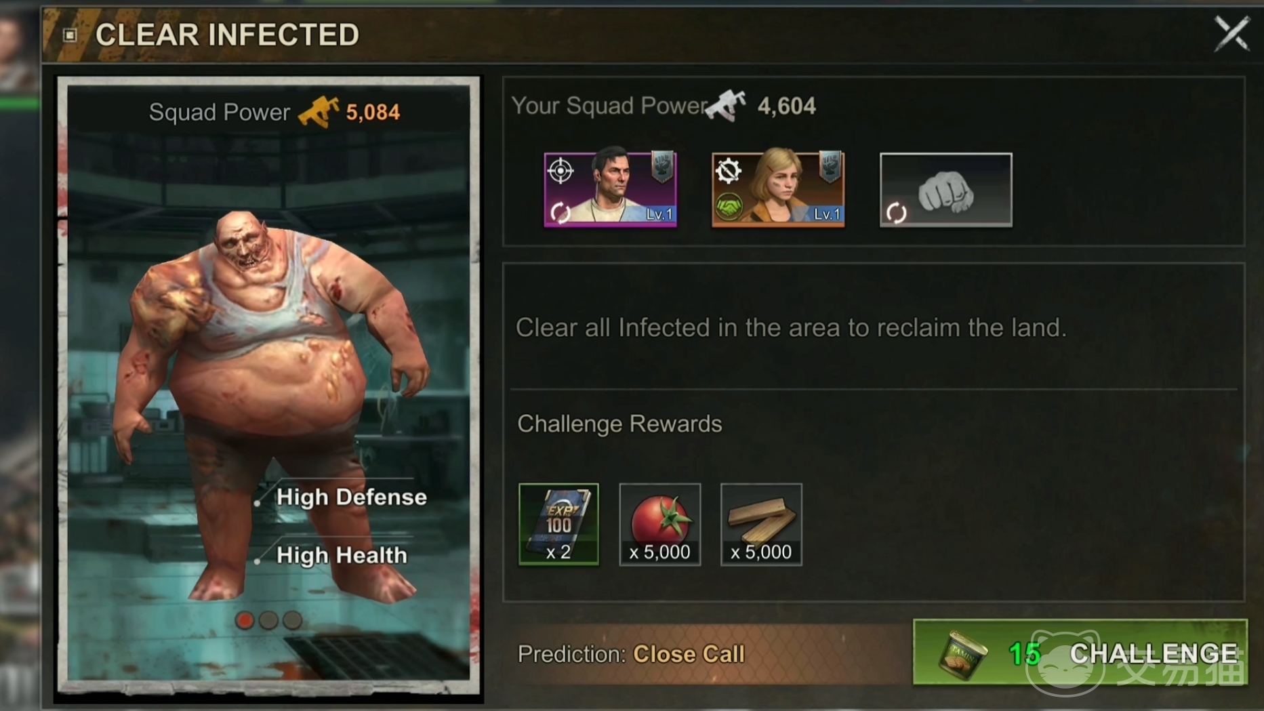Select the male hero portrait slot
Image resolution: width=1264 pixels, height=711 pixels.
pyautogui.click(x=610, y=189)
